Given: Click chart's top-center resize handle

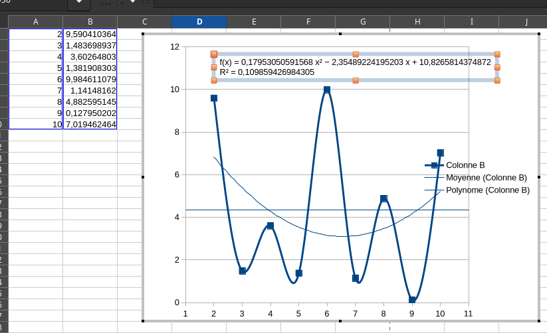Looking at the screenshot, I should [340, 33].
